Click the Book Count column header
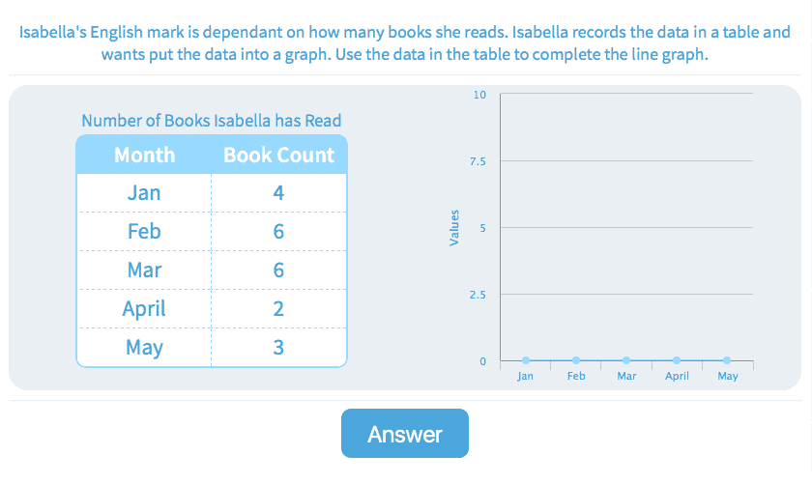 pyautogui.click(x=278, y=155)
